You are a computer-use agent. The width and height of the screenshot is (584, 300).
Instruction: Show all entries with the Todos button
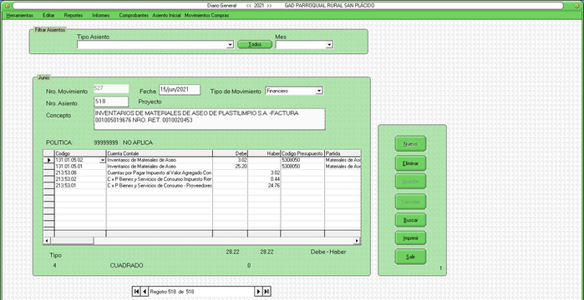(255, 44)
